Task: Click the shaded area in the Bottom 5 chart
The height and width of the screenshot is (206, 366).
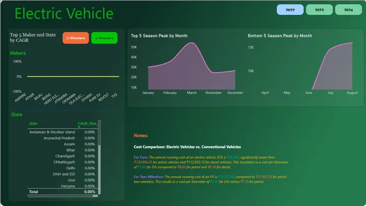Action: [339, 70]
